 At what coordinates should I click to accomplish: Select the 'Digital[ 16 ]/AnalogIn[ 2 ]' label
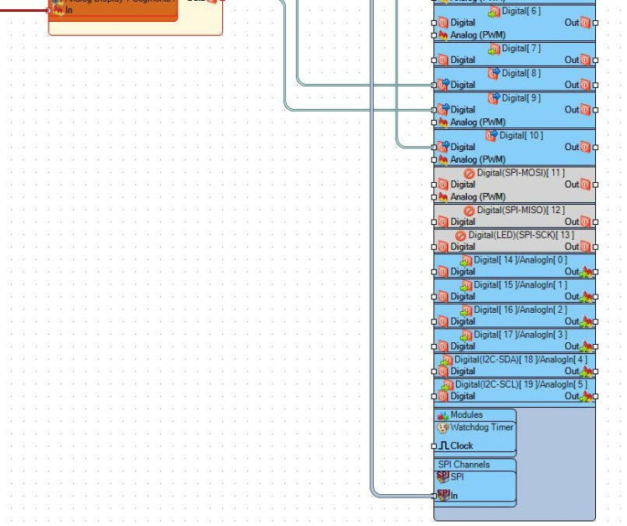point(521,310)
